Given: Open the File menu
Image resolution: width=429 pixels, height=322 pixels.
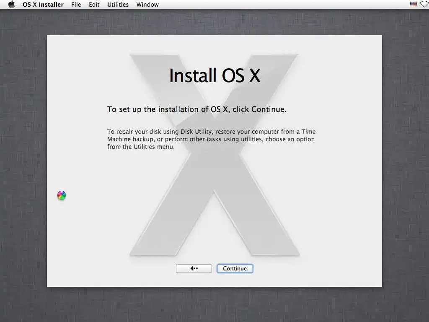Looking at the screenshot, I should coord(76,5).
